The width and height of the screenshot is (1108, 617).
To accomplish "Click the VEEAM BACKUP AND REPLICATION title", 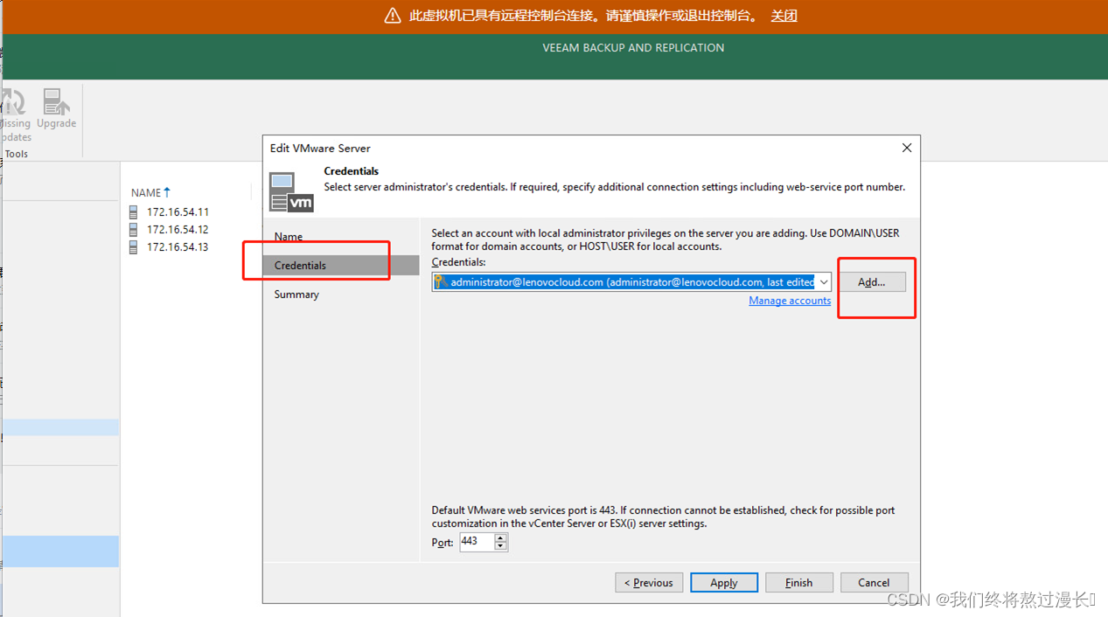I will coord(633,48).
